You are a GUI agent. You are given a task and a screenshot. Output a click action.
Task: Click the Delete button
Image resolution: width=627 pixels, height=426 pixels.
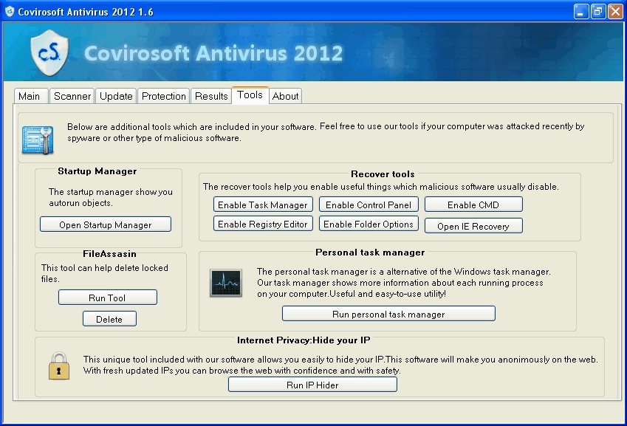tap(109, 319)
